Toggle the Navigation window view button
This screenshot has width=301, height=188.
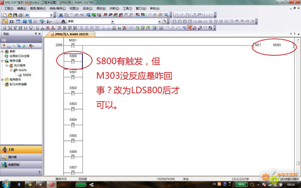pos(5,21)
